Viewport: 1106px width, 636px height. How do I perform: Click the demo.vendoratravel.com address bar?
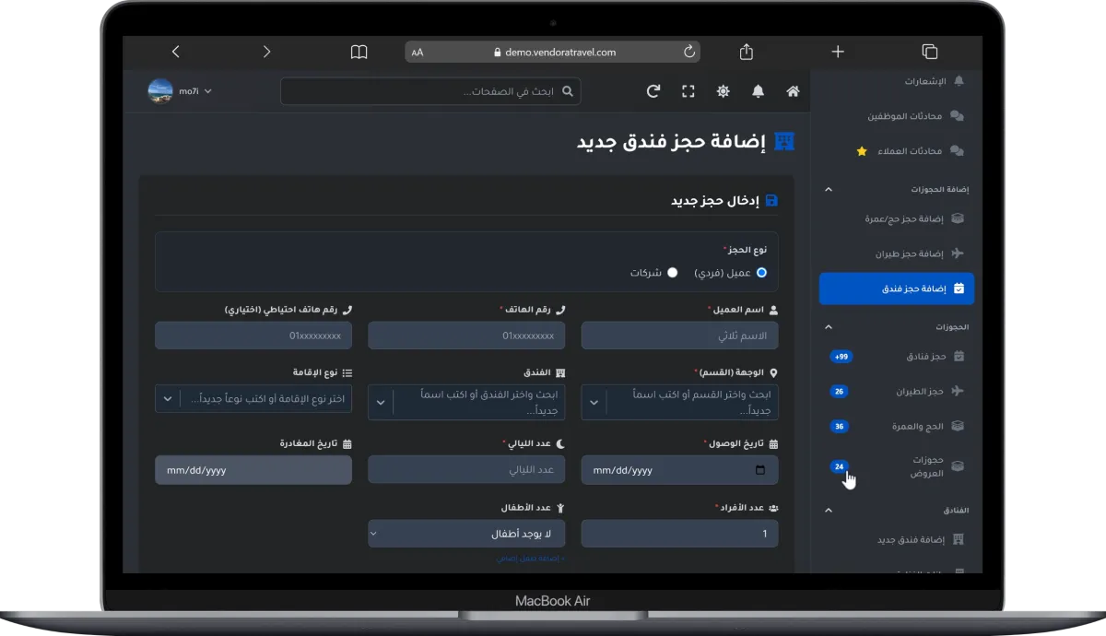[x=552, y=53]
